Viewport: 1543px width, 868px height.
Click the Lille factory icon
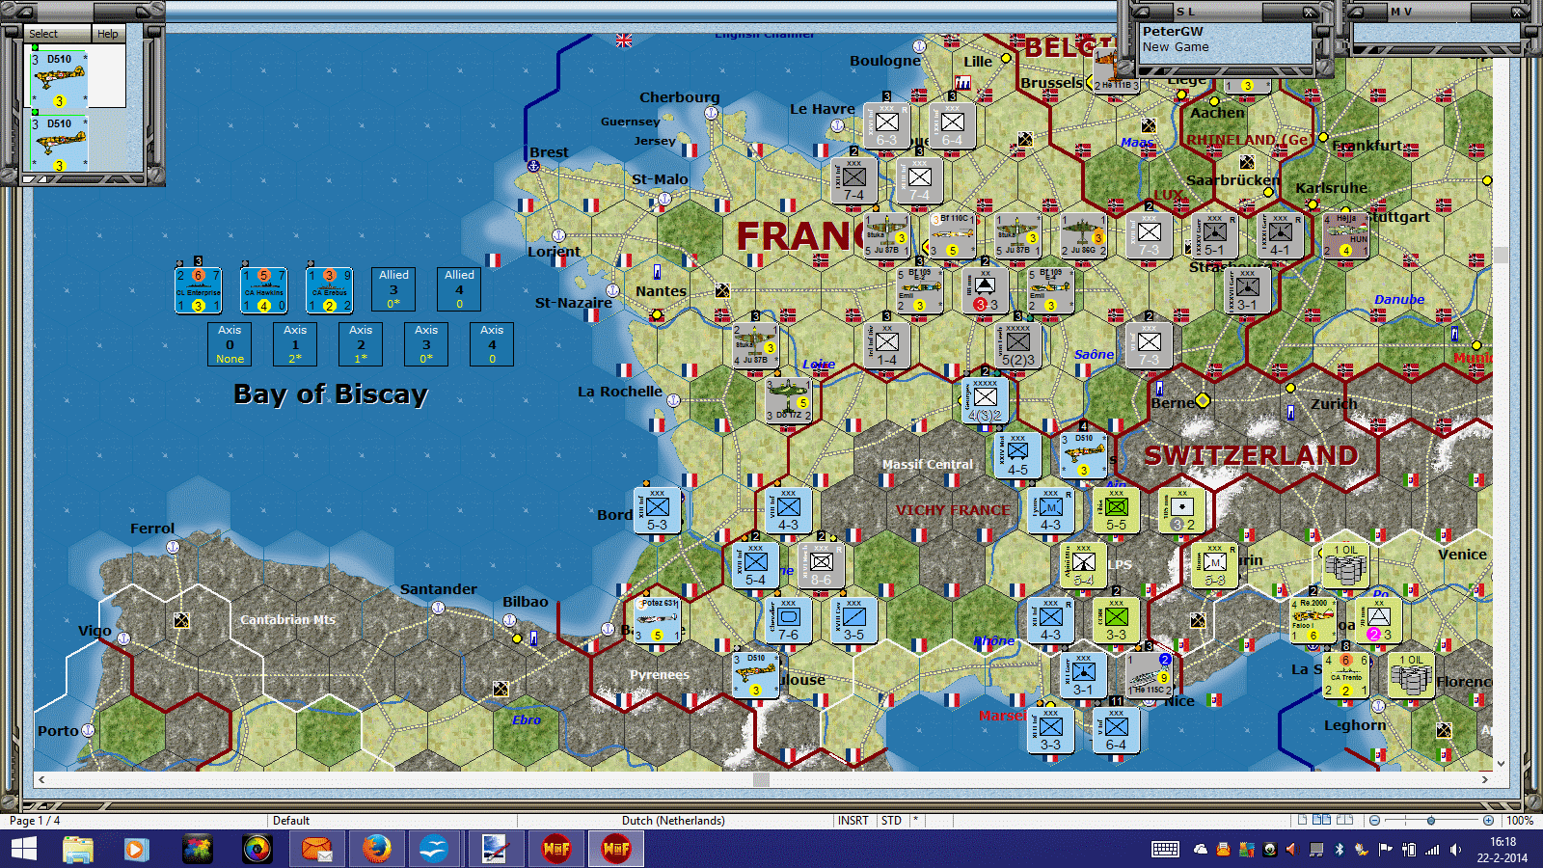962,83
